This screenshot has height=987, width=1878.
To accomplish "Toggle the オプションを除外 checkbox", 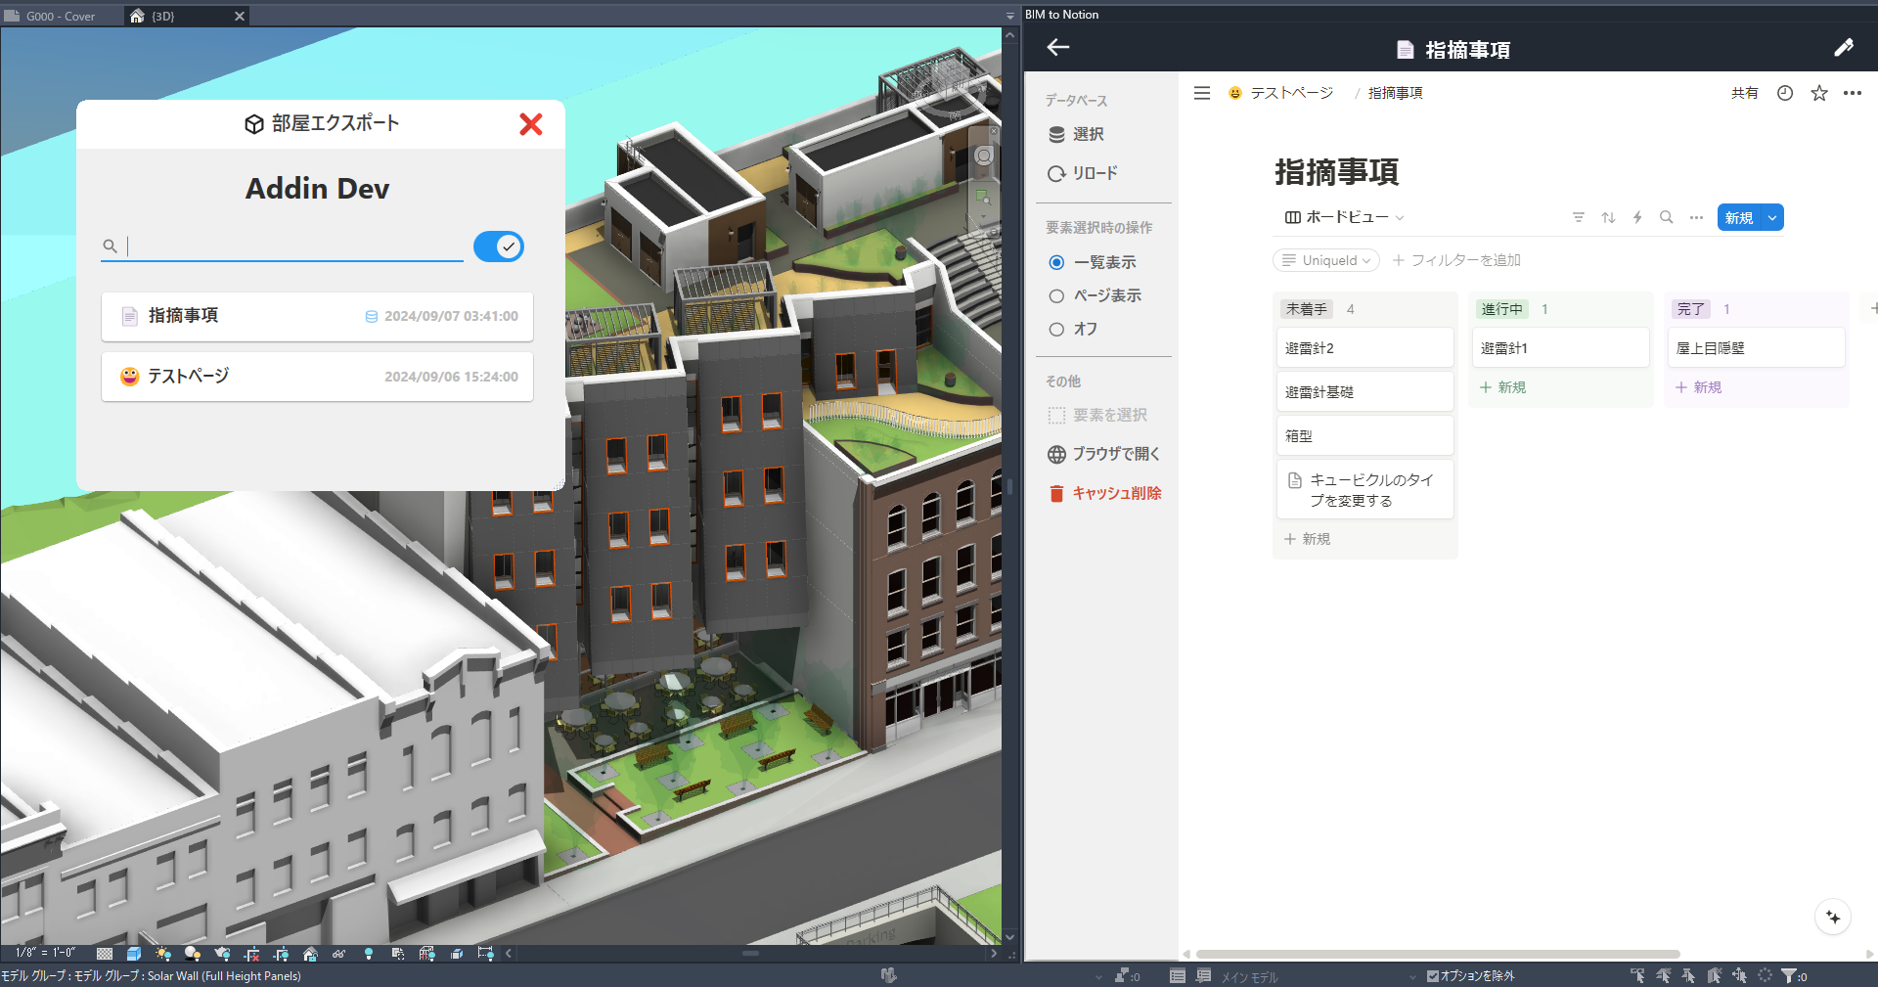I will [1433, 975].
